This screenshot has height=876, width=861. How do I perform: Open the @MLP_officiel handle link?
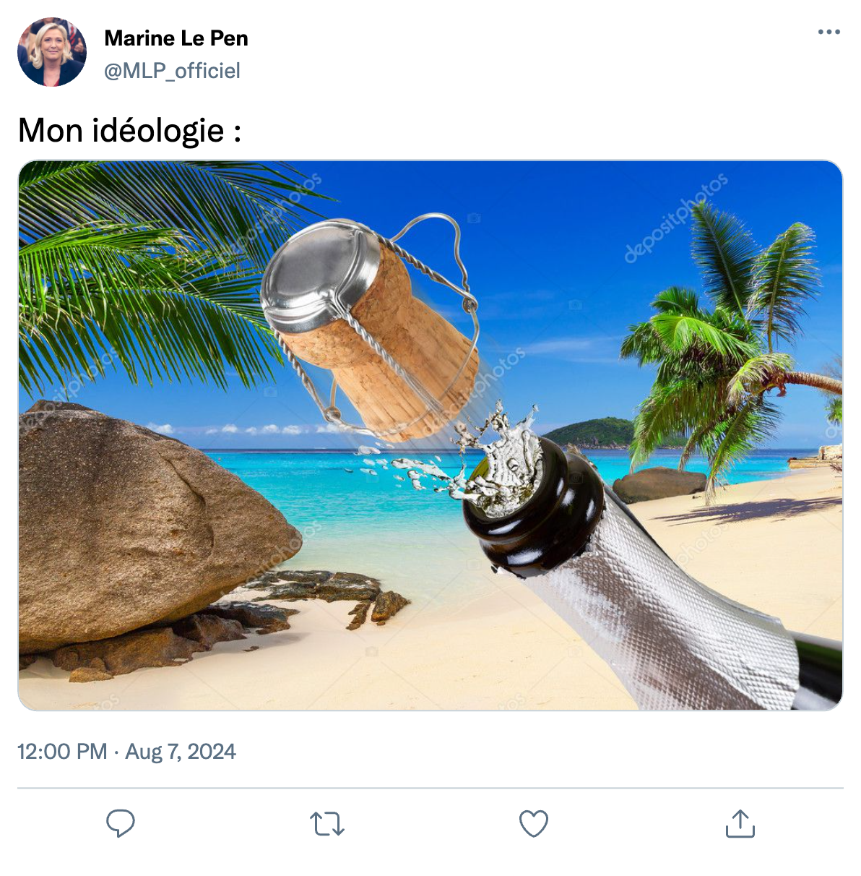(x=172, y=71)
